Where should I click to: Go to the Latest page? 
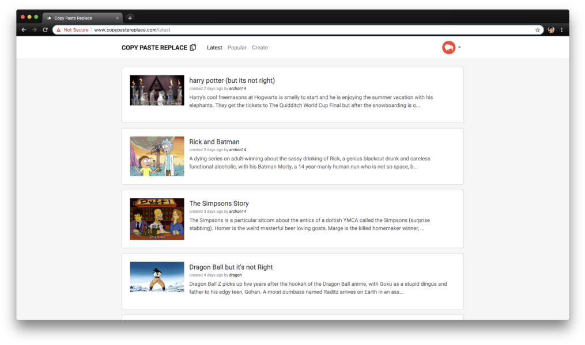pos(214,48)
